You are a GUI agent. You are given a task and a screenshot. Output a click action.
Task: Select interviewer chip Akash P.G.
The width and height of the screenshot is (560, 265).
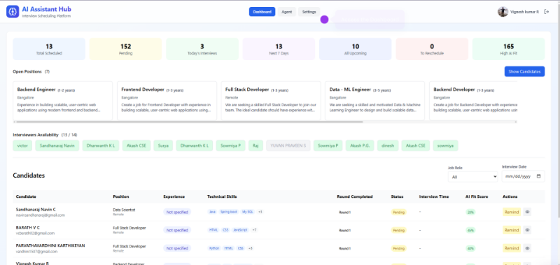pyautogui.click(x=360, y=145)
